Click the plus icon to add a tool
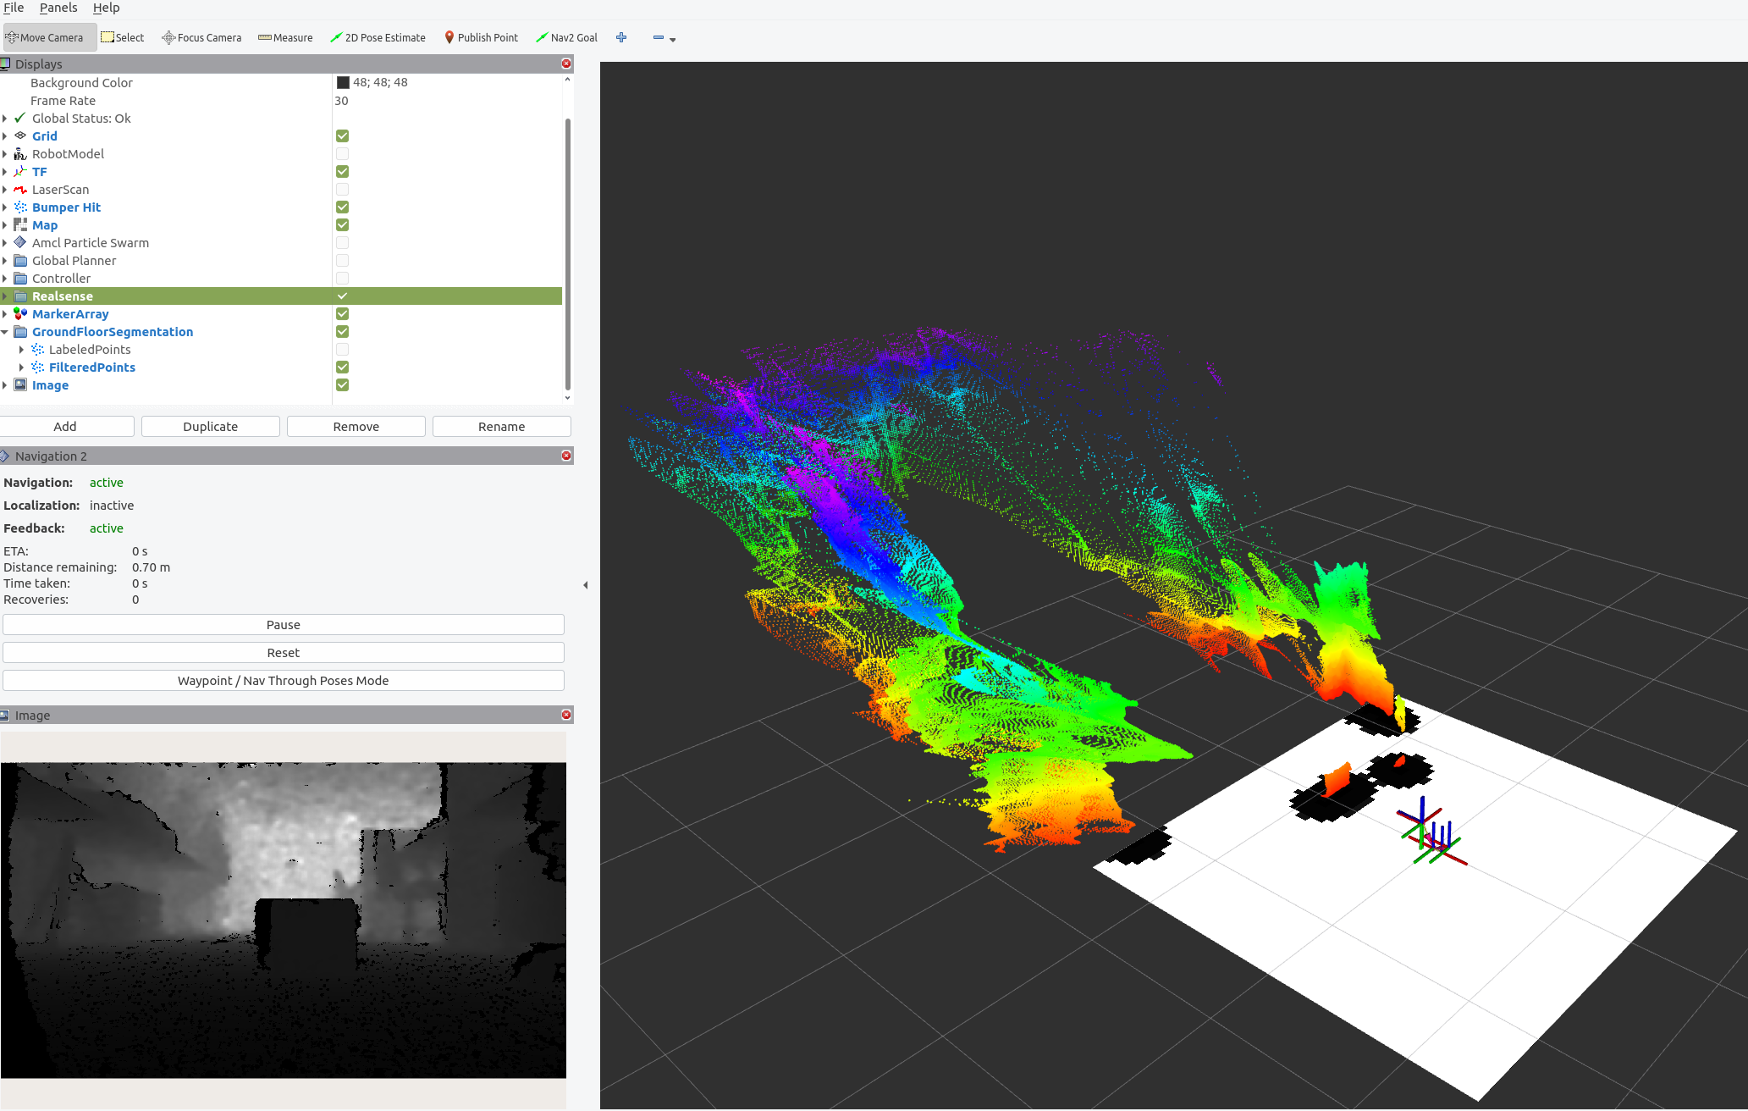The height and width of the screenshot is (1111, 1748). [621, 37]
